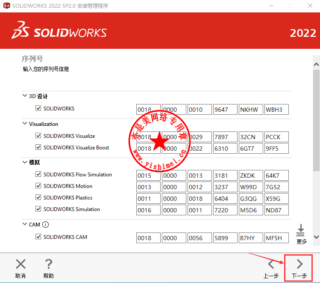Minimize the installer window
The height and width of the screenshot is (283, 320).
(x=271, y=6)
